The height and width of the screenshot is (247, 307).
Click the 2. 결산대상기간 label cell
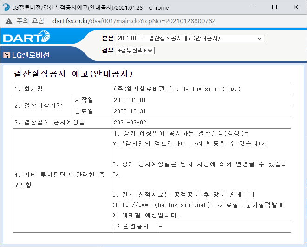pyautogui.click(x=43, y=106)
